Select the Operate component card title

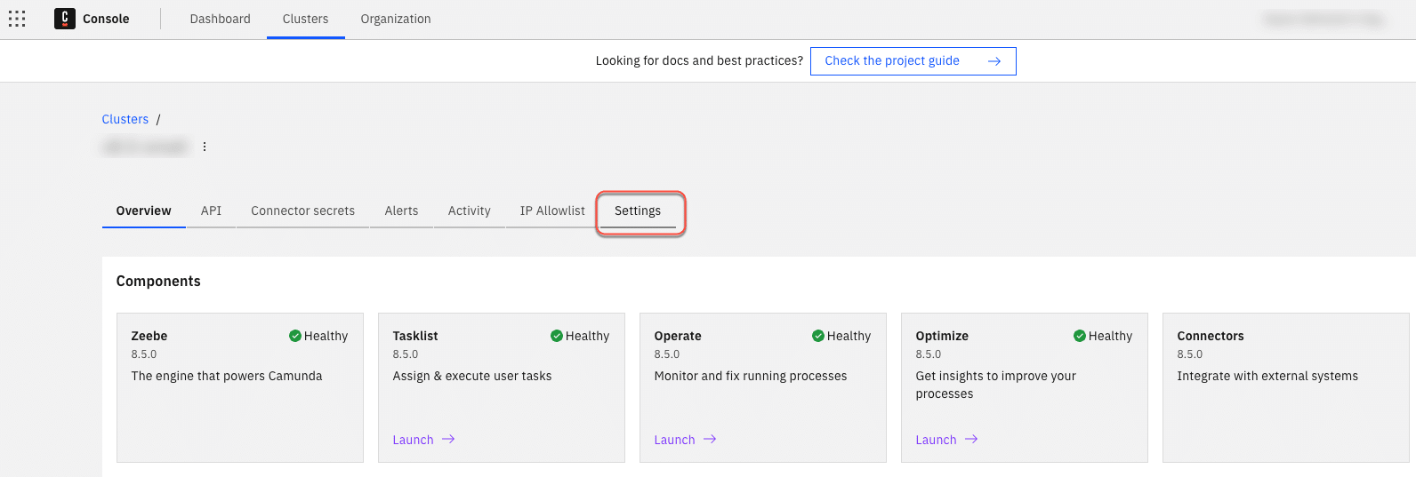click(678, 336)
